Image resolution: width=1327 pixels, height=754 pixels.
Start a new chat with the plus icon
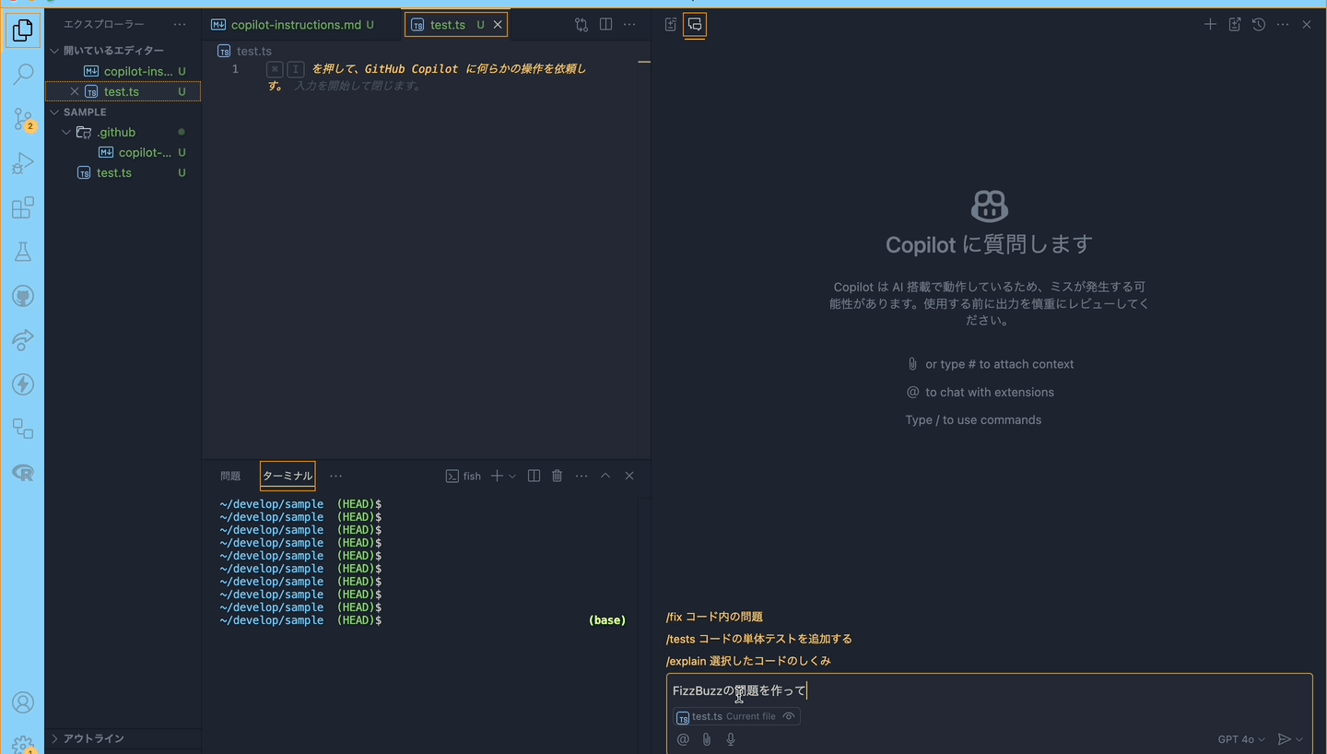(1210, 24)
